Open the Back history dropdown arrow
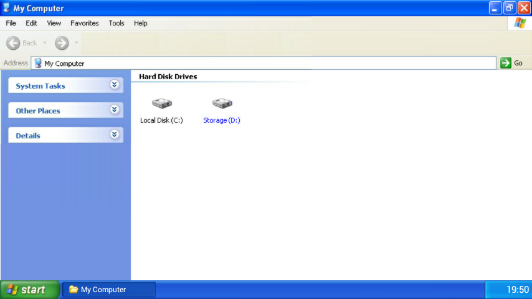Viewport: 532px width, 299px height. pyautogui.click(x=44, y=43)
